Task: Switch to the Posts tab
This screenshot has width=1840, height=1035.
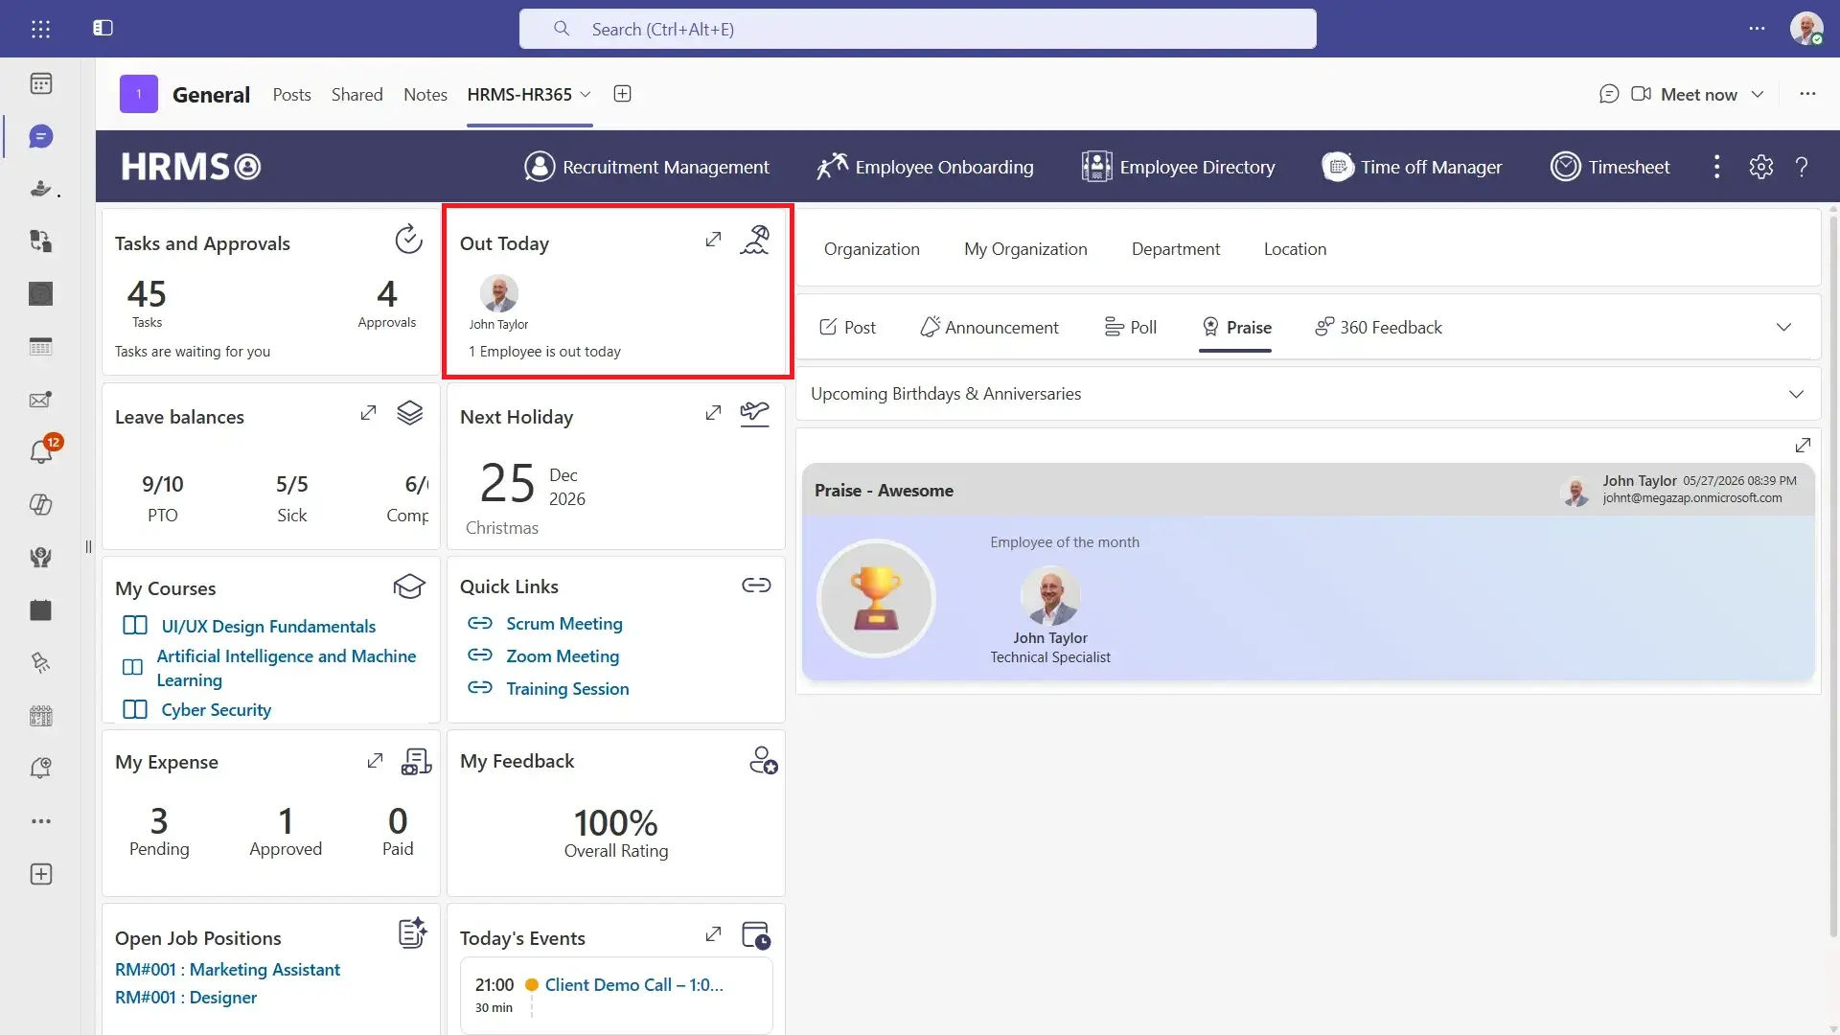Action: (291, 94)
